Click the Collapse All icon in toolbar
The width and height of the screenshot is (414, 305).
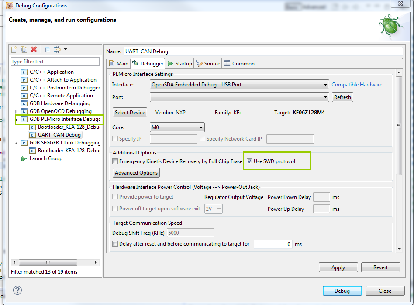[47, 49]
